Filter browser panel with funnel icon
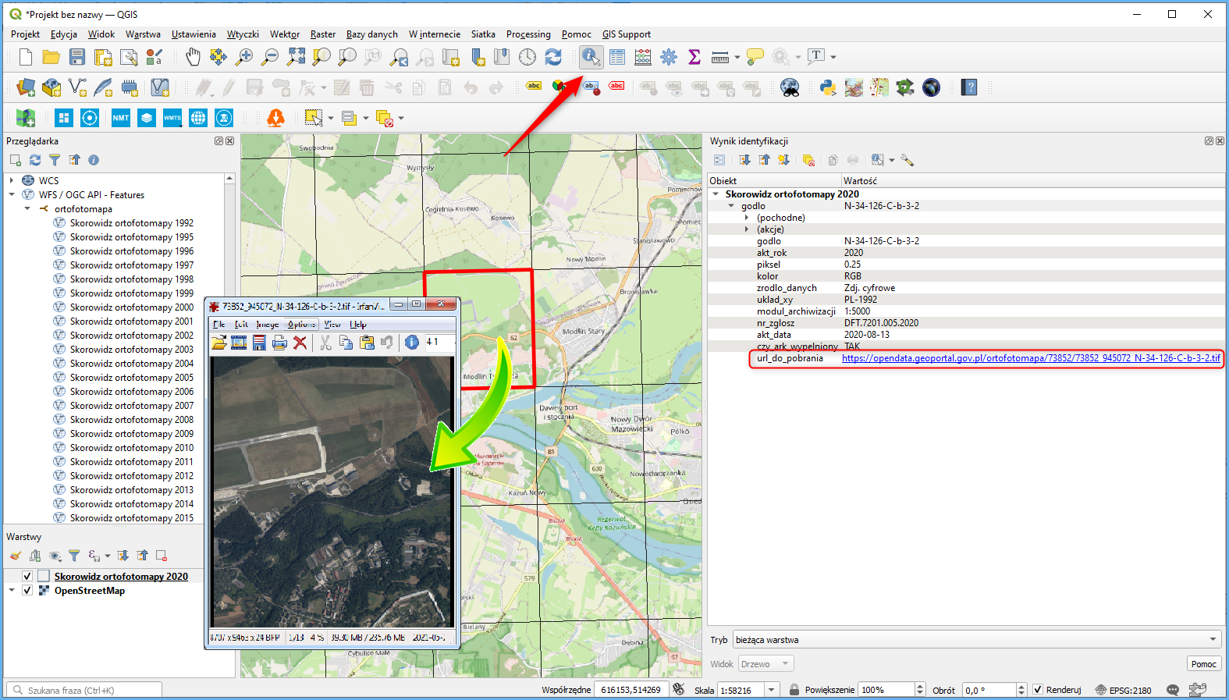The image size is (1229, 700). (55, 160)
